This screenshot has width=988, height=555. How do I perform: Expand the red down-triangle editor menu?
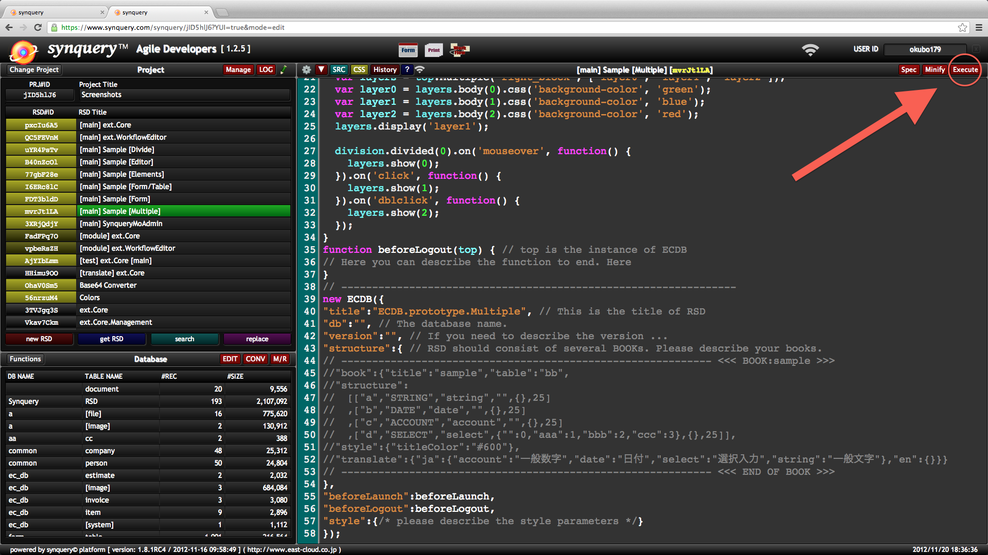pyautogui.click(x=321, y=69)
